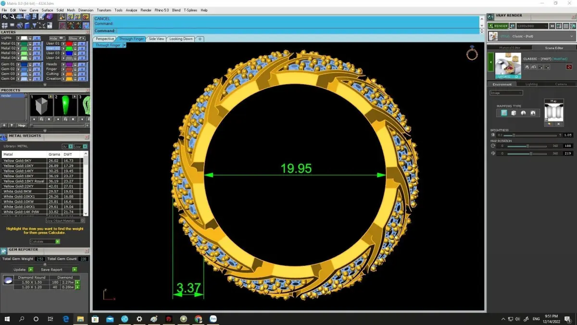Open the Rhino 5.0 menu
Viewport: 577px width, 325px height.
[x=162, y=10]
